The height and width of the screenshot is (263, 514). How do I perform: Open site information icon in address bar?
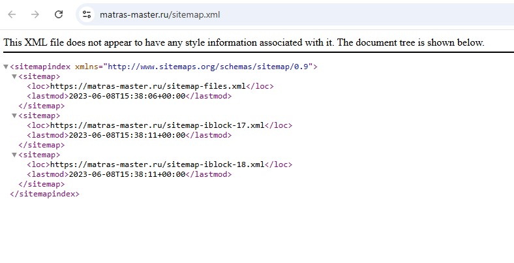click(87, 14)
